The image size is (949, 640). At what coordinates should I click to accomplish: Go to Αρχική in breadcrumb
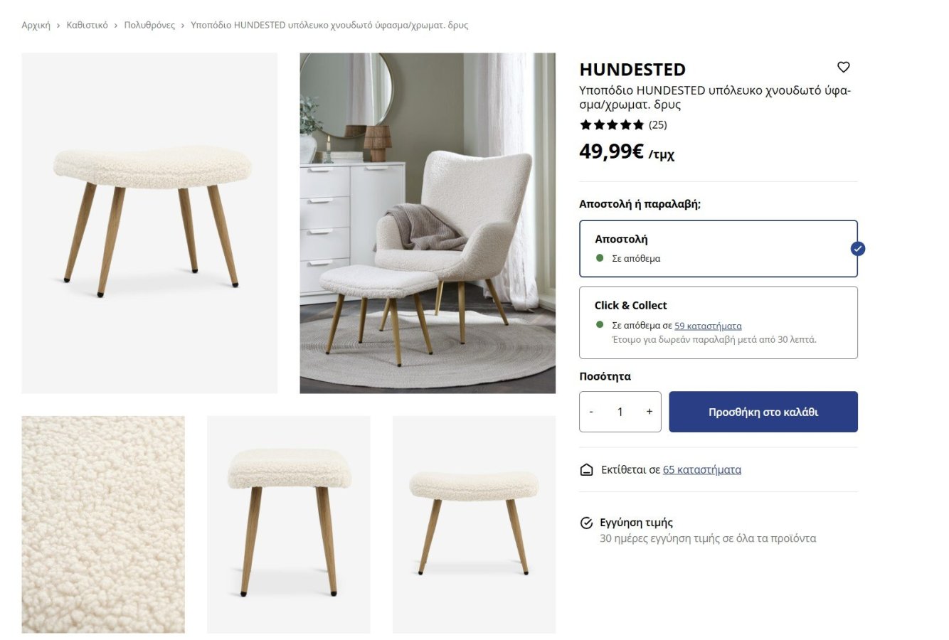pyautogui.click(x=36, y=25)
